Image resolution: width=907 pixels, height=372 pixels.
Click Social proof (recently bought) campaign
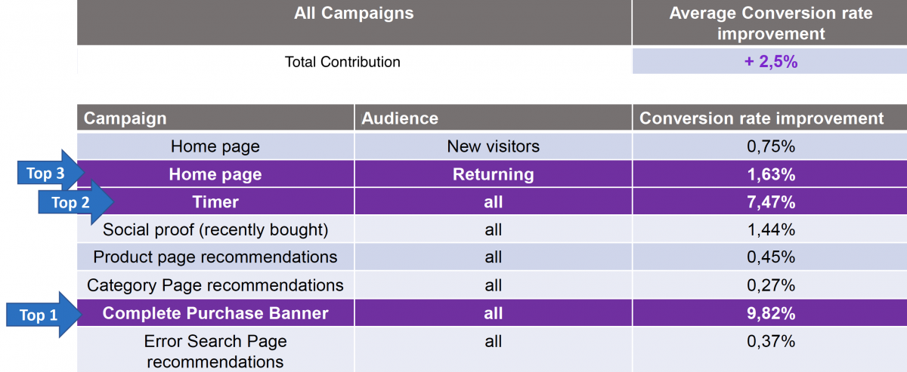215,229
